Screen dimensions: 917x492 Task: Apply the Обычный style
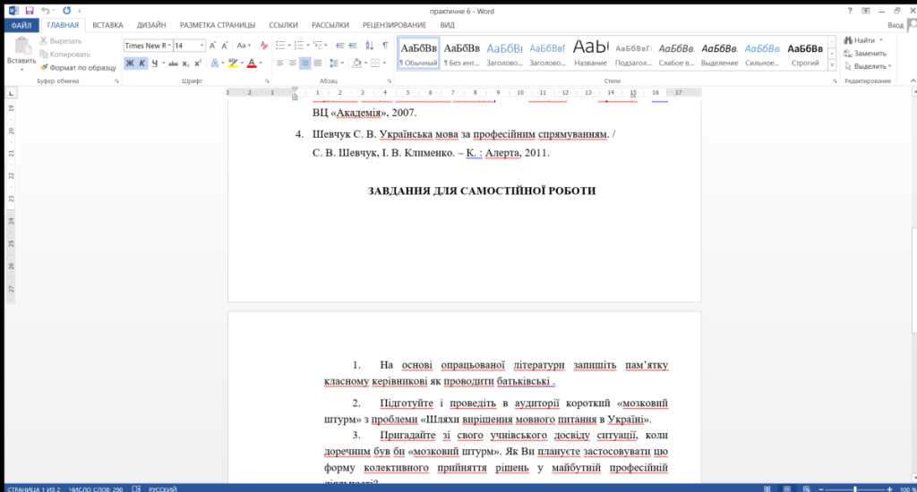coord(418,53)
